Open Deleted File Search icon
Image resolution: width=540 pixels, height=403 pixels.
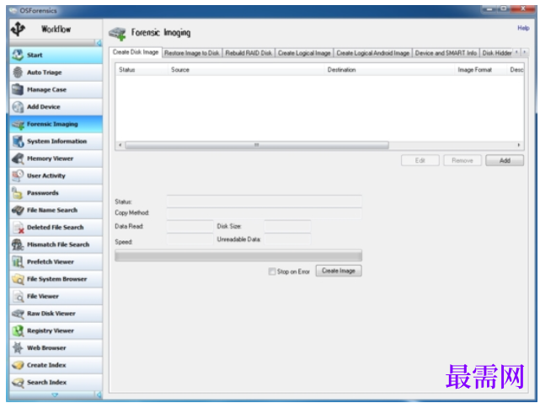point(18,227)
